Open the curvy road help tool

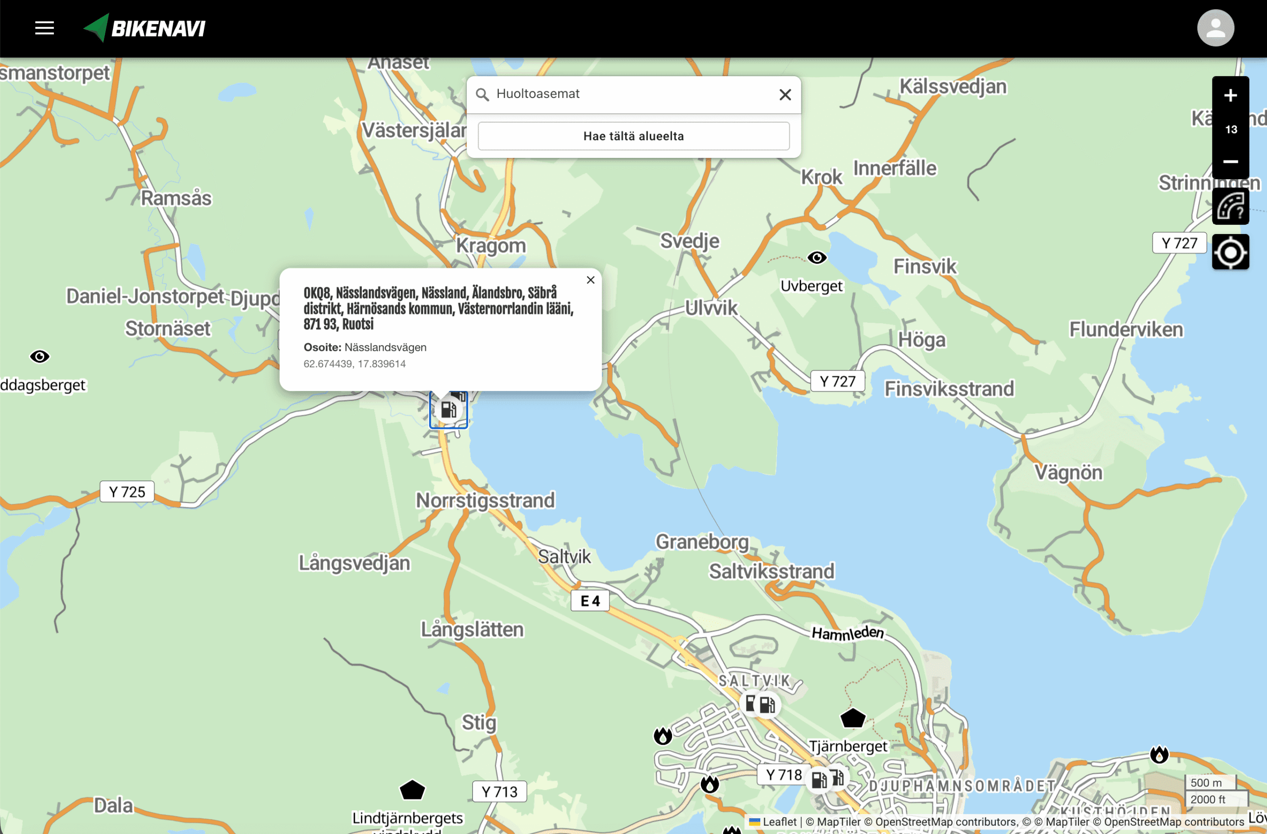[1230, 206]
